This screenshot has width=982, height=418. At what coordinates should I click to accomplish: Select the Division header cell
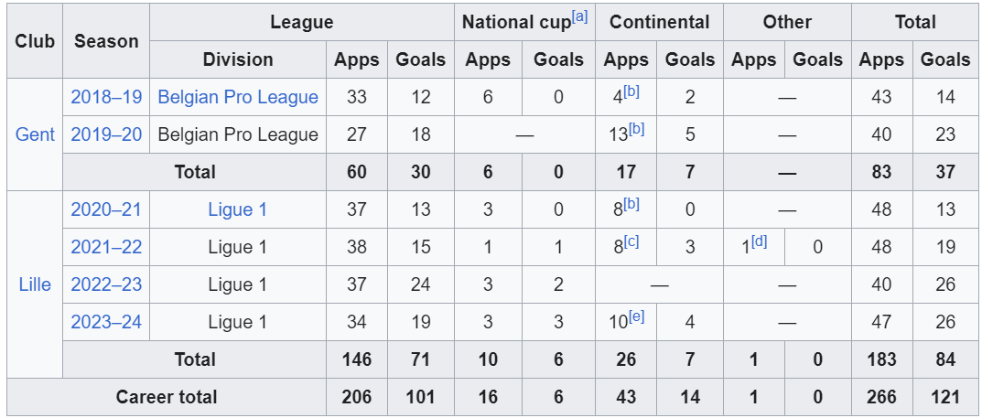[x=238, y=59]
